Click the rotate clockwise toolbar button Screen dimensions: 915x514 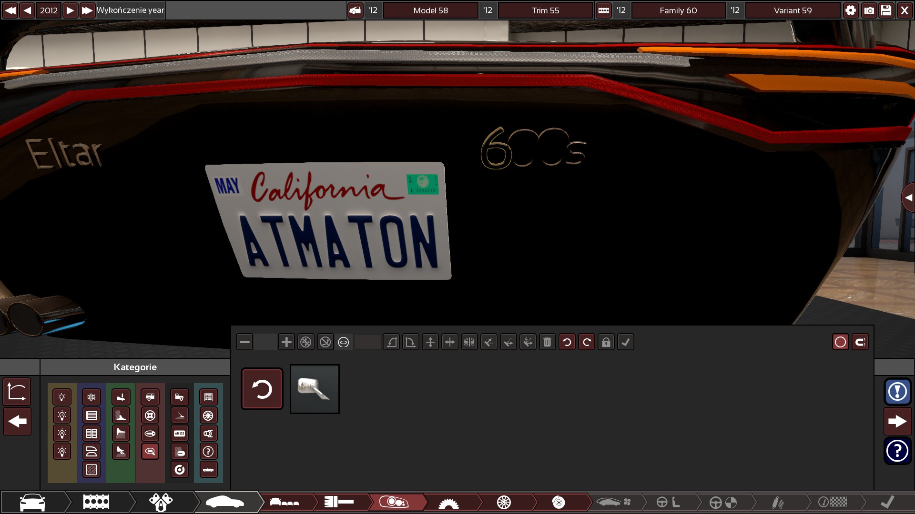point(587,342)
